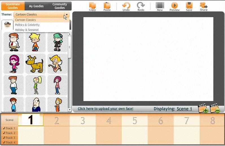This screenshot has height=146, width=225.
Task: Select the woman in orange dress character
Action: click(58, 104)
